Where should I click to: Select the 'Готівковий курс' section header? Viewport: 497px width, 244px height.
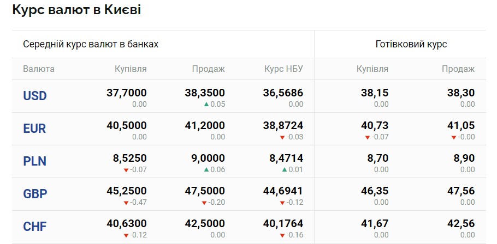411,44
